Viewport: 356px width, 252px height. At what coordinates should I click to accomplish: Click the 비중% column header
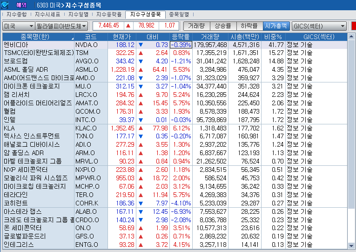click(273, 37)
